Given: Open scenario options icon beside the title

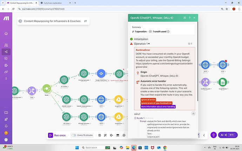Looking at the screenshot, I should coord(85,21).
